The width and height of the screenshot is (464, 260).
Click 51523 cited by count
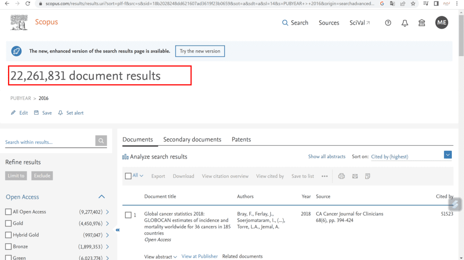point(447,214)
